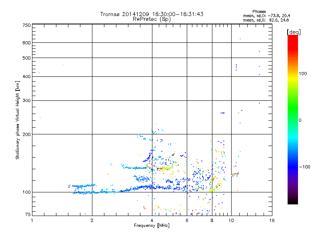320x240 pixels.
Task: Click the y-axis '750' tick label
Action: [x=26, y=25]
